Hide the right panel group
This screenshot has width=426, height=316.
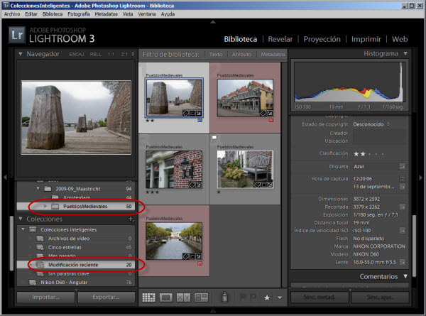421,178
